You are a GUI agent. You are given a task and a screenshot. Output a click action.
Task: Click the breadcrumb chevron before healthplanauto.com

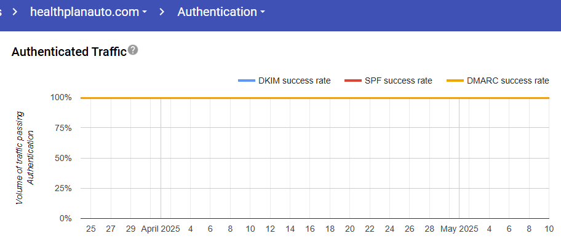pyautogui.click(x=15, y=12)
